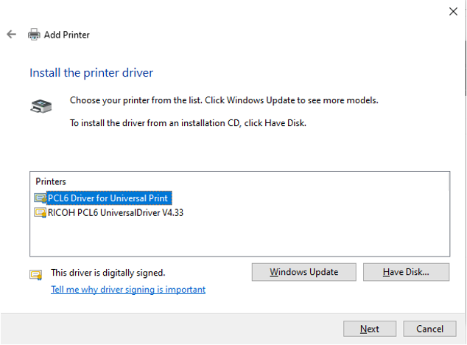Click the digitally signed certificate icon

coord(35,275)
